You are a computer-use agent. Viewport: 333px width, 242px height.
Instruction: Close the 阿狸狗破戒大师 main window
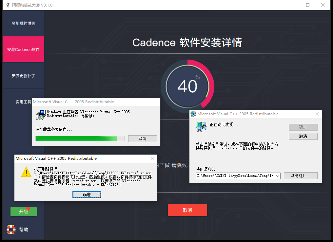[323, 5]
